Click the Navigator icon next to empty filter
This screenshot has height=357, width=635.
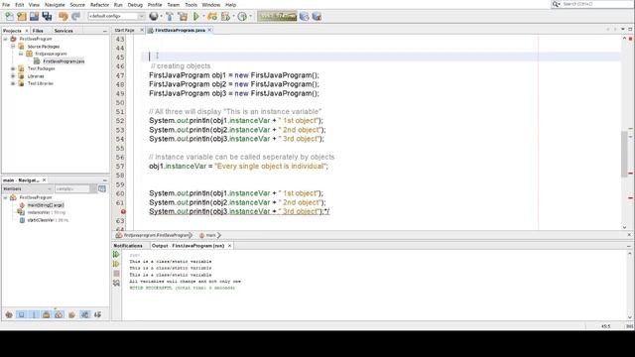(x=102, y=188)
